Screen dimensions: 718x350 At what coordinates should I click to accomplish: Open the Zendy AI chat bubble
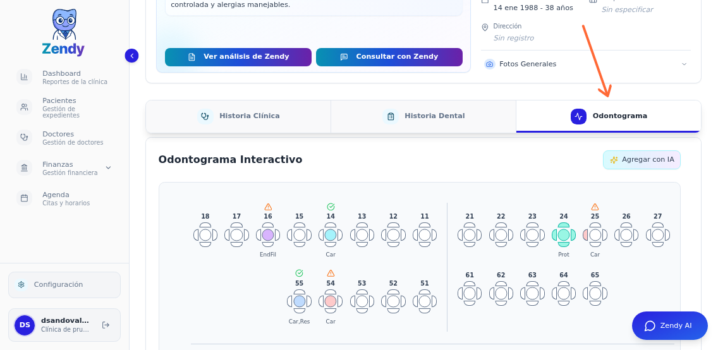669,326
